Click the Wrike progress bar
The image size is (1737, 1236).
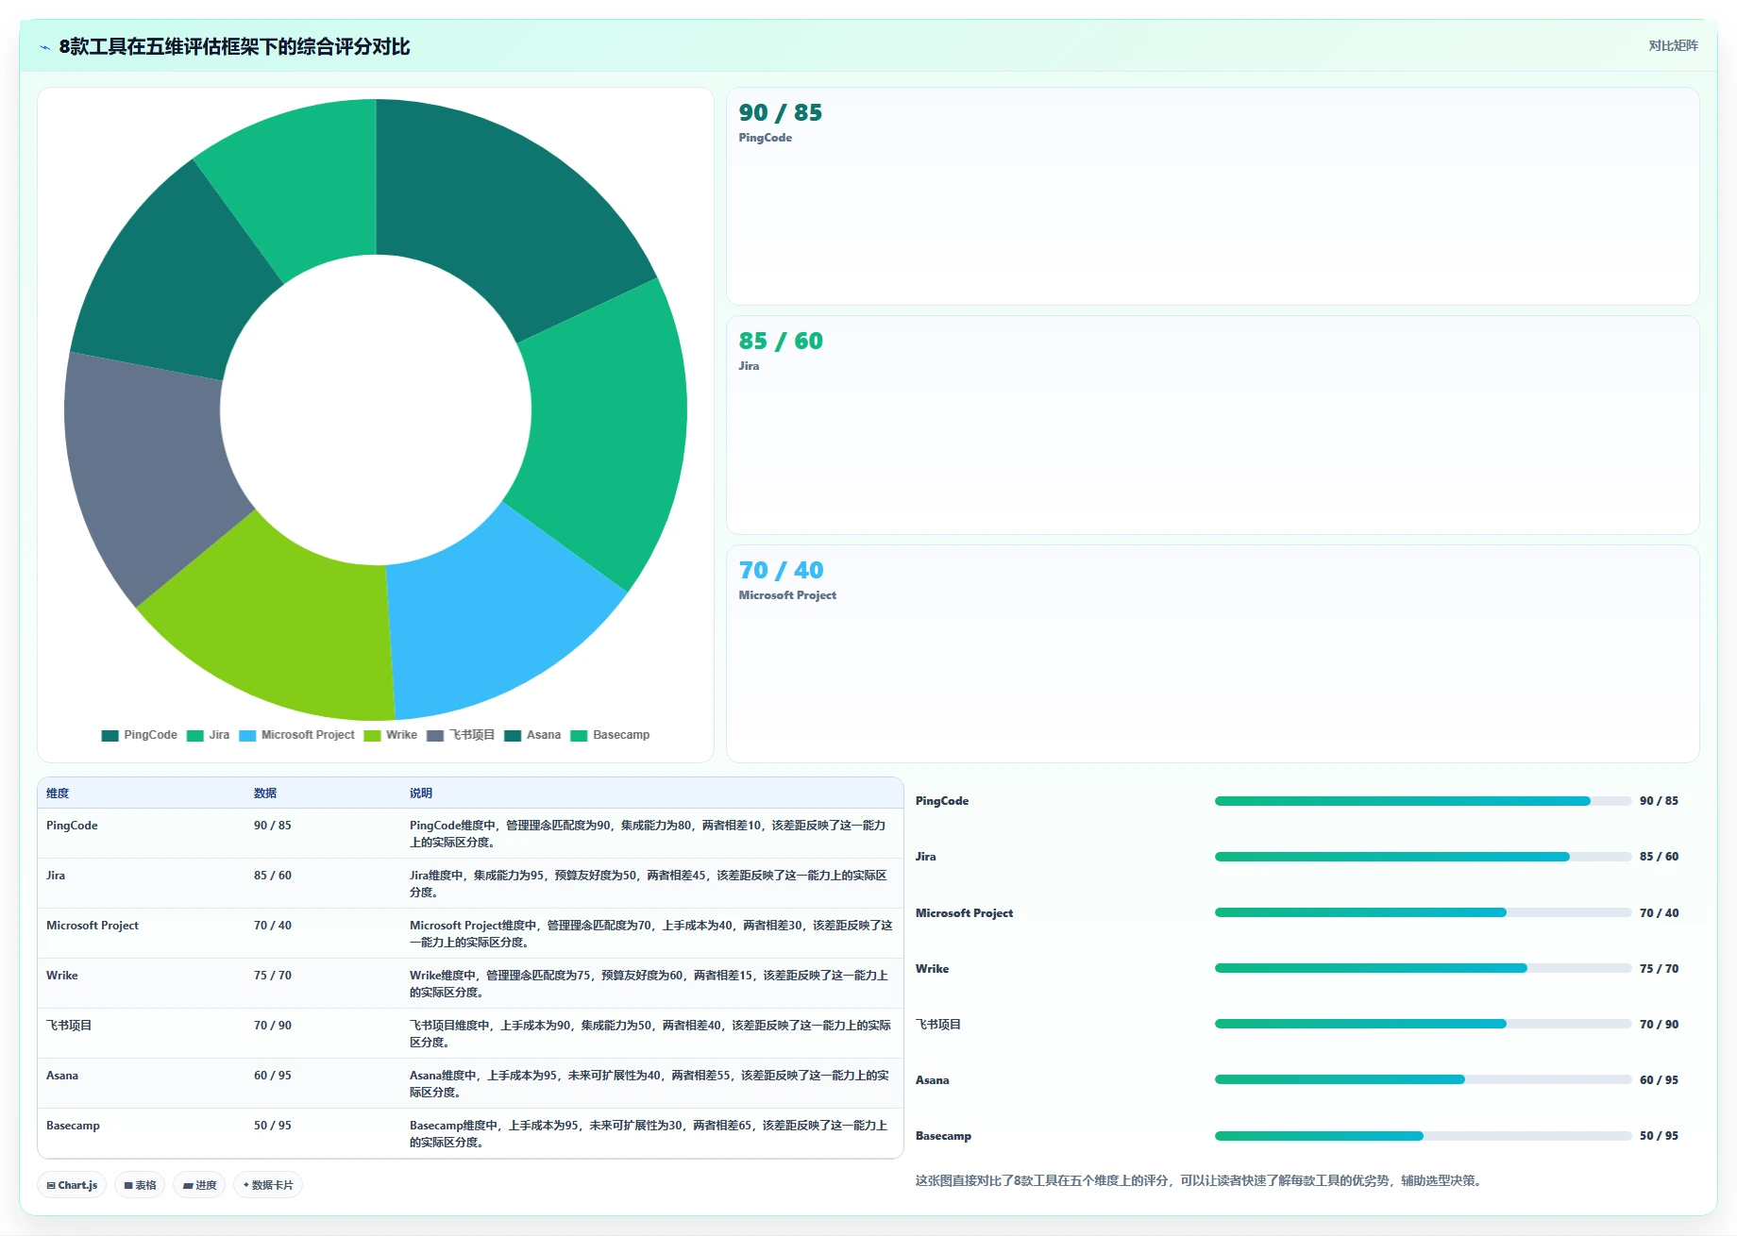(x=1423, y=968)
